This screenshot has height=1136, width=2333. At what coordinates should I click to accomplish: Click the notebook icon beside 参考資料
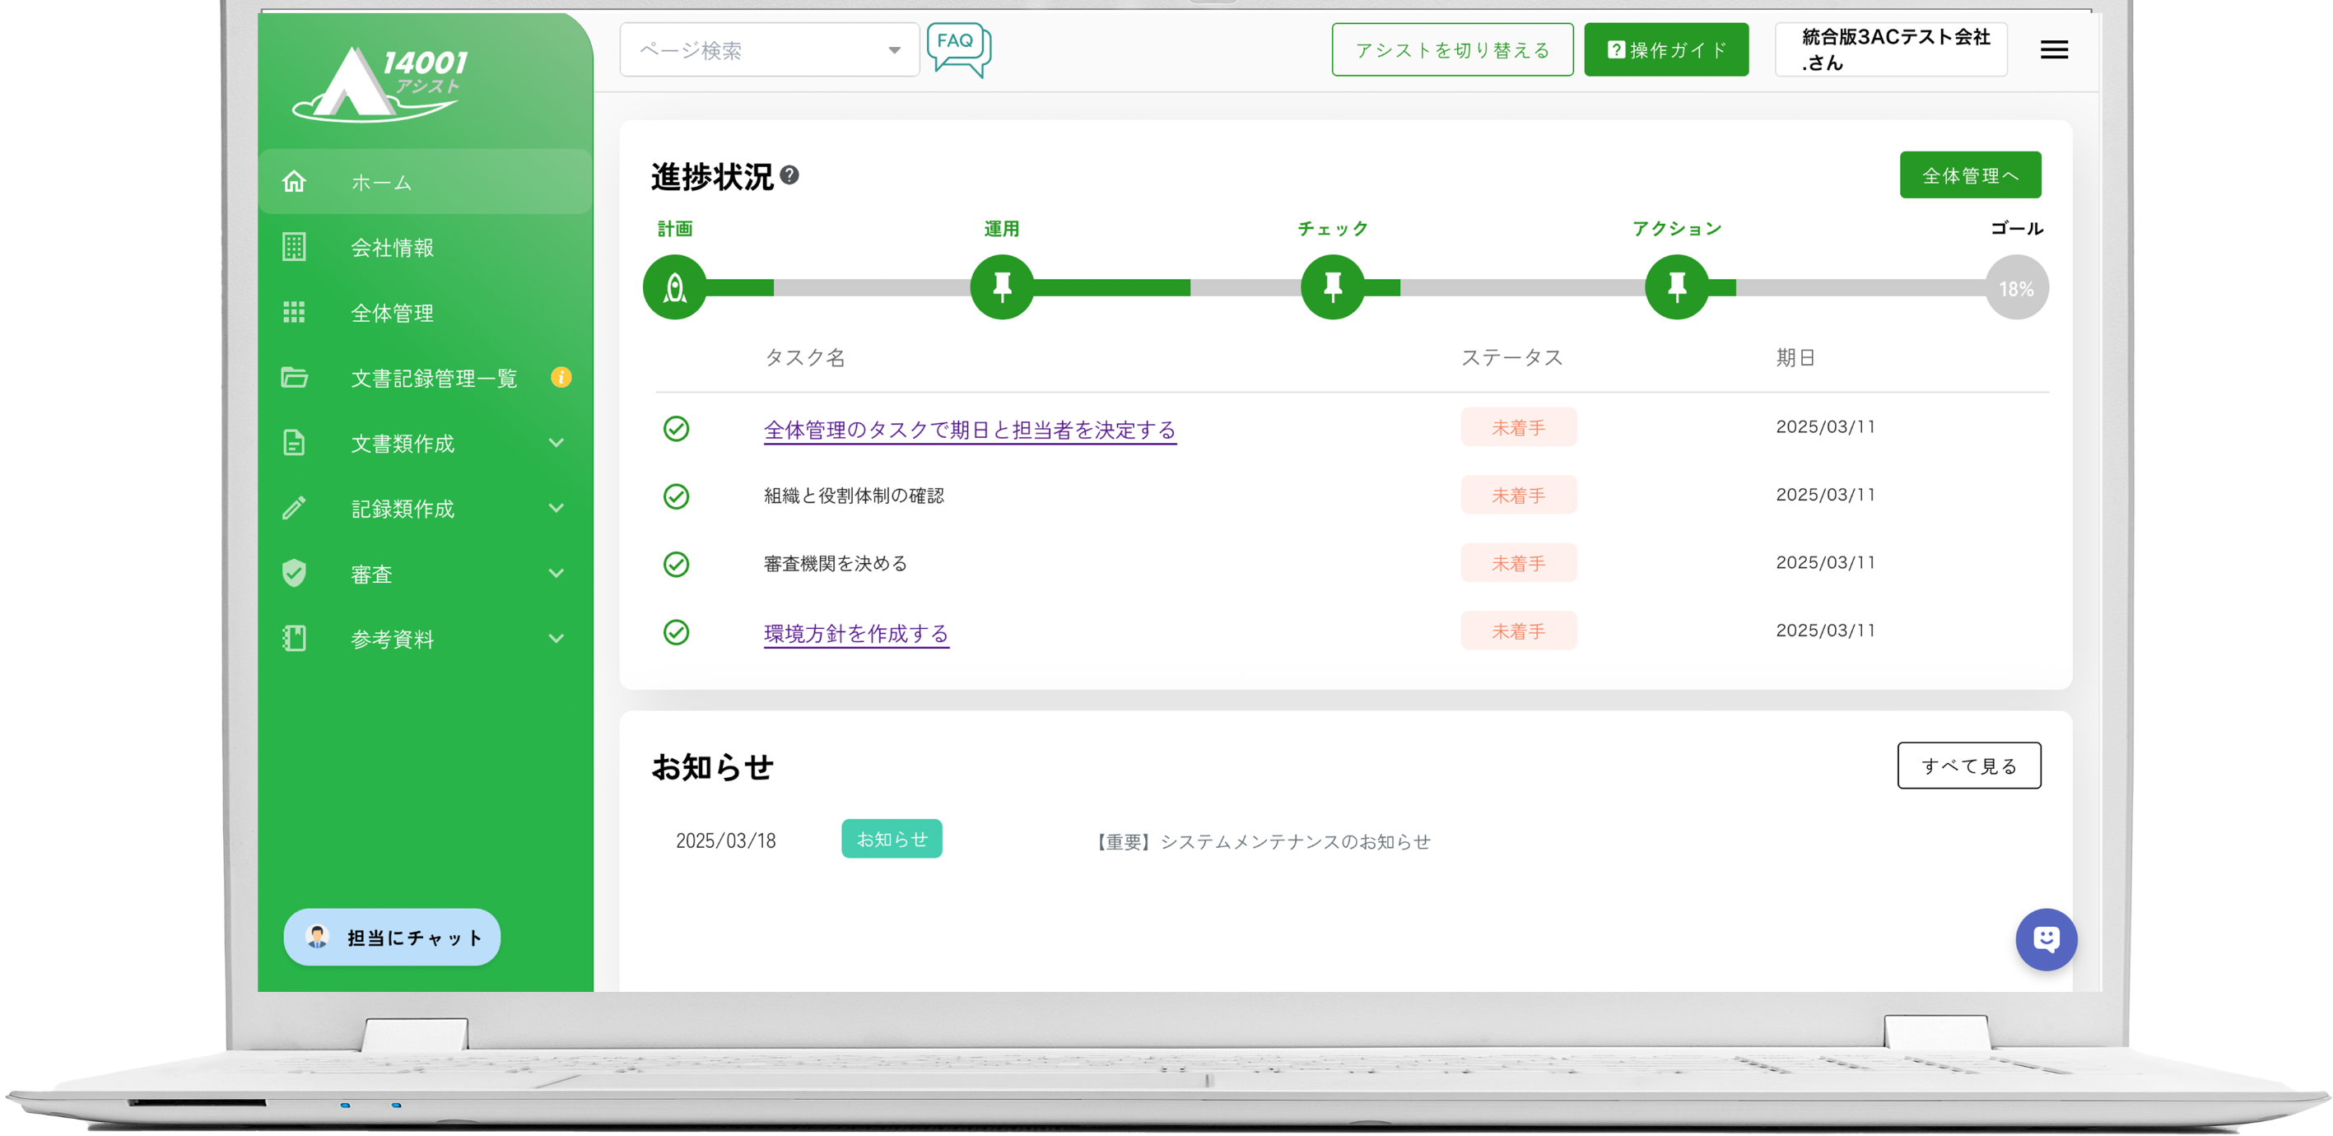click(293, 638)
